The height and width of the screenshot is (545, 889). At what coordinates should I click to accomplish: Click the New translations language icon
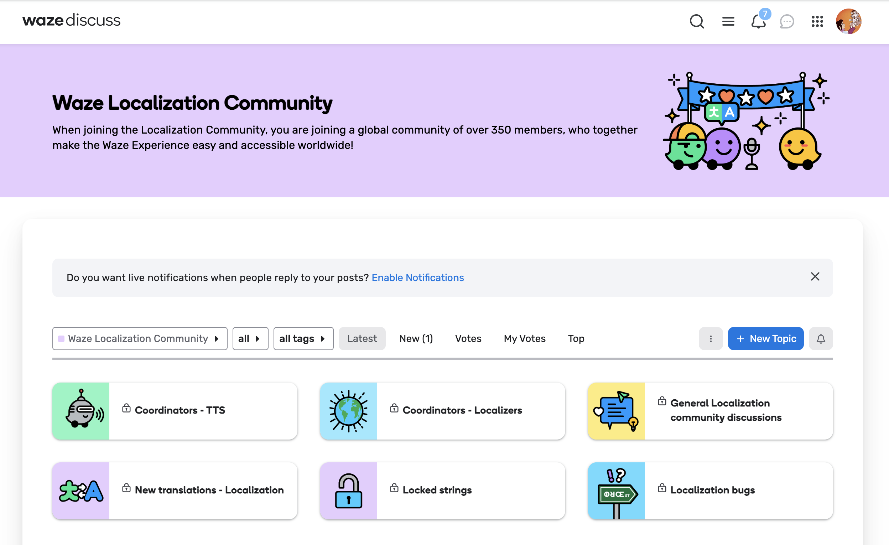point(81,491)
